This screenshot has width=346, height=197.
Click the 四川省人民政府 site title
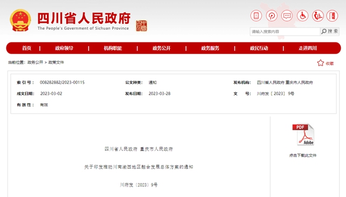pyautogui.click(x=84, y=18)
